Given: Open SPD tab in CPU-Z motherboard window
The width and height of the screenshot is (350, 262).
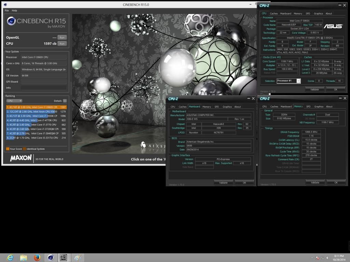Looking at the screenshot, I should pos(217,107).
